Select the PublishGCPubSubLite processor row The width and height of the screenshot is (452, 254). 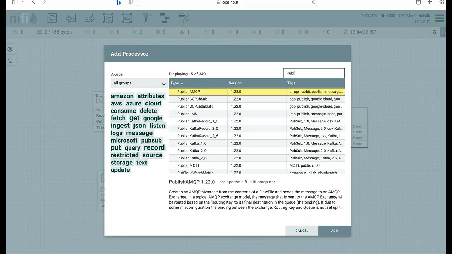257,107
